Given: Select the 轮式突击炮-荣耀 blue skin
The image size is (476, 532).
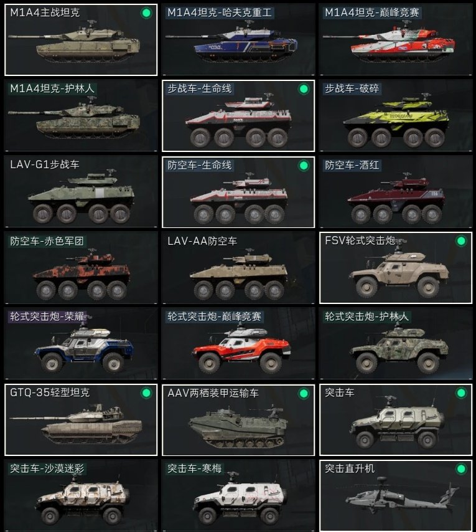Looking at the screenshot, I should point(81,344).
